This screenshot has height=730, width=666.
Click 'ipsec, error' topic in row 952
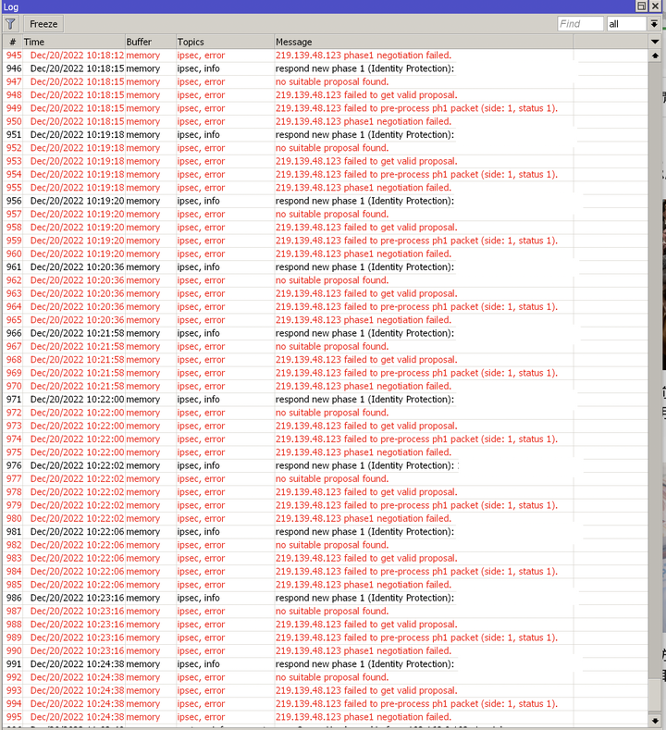click(201, 148)
